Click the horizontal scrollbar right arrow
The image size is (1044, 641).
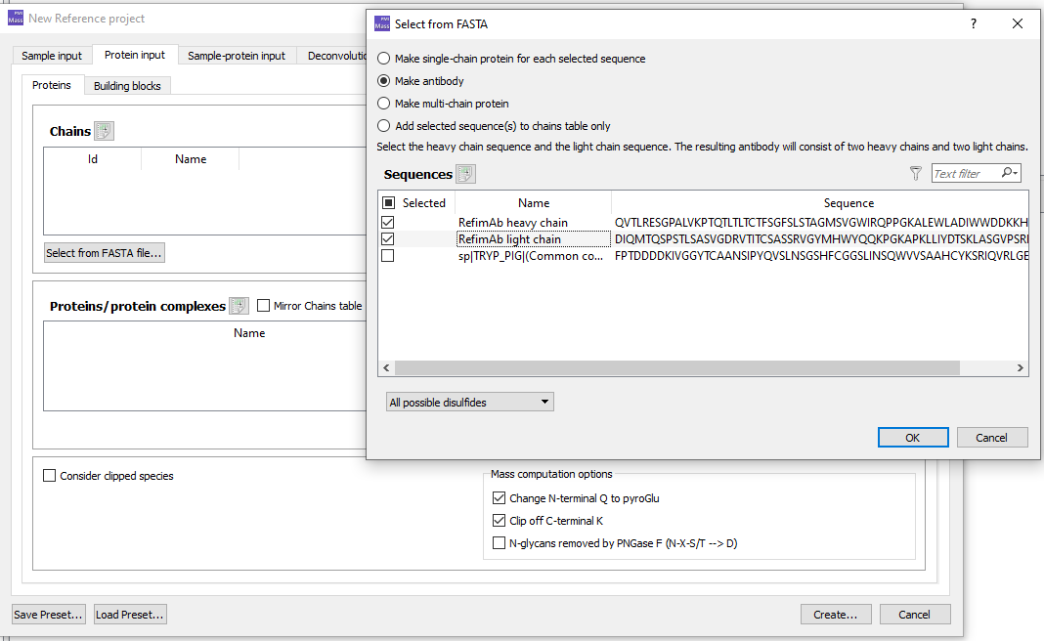click(x=1020, y=368)
